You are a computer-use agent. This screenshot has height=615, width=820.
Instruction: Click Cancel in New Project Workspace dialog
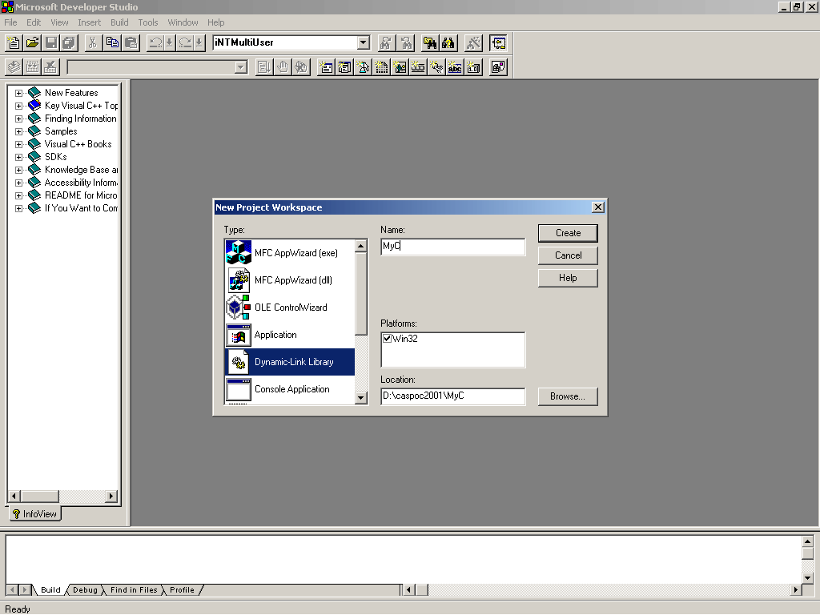point(568,255)
